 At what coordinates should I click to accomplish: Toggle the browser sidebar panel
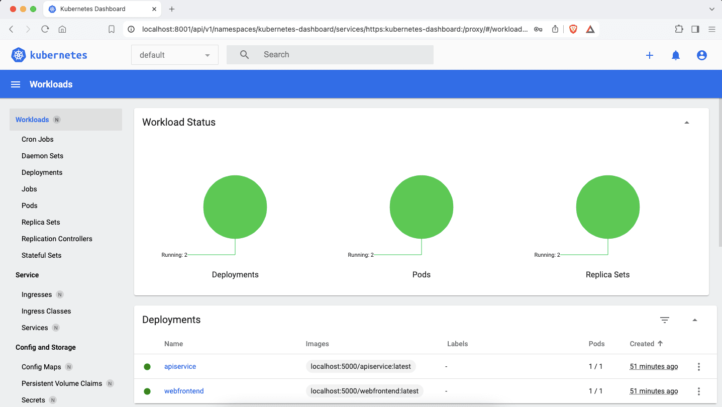(695, 29)
